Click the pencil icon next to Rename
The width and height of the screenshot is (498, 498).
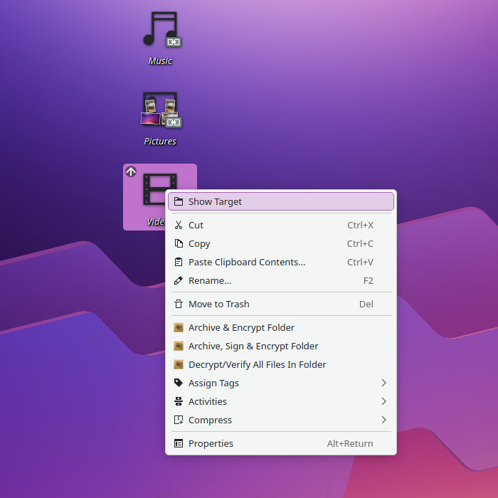(179, 280)
